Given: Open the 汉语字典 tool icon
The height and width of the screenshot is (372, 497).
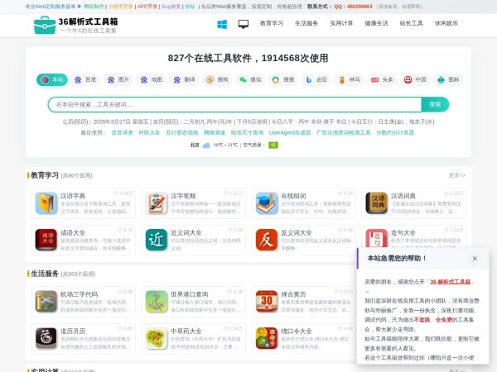Looking at the screenshot, I should click(x=46, y=203).
